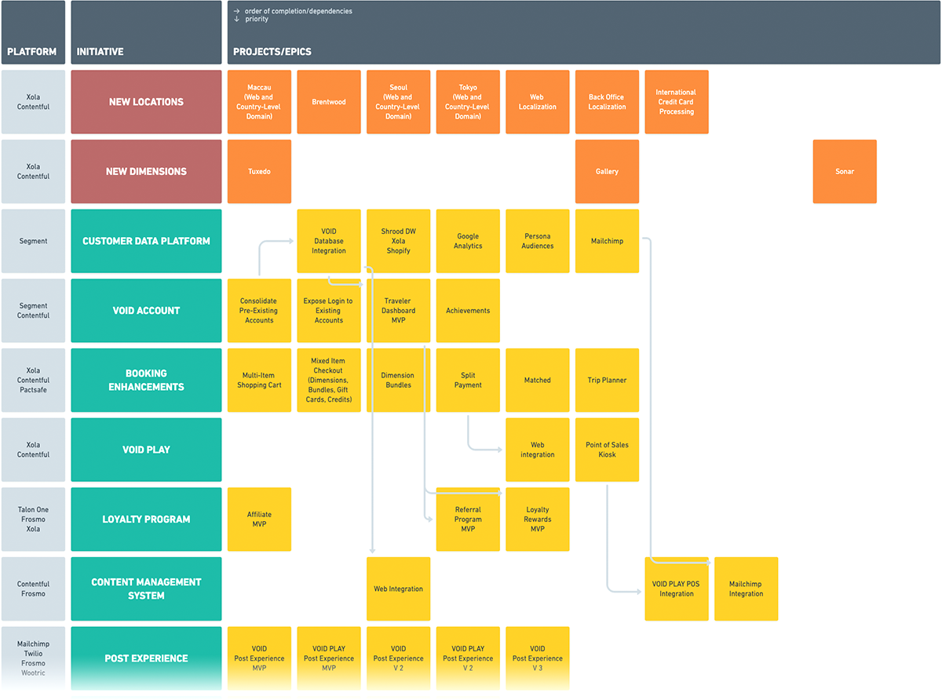
Task: Select the Multi-Item Shopping Cart card
Action: (x=259, y=380)
